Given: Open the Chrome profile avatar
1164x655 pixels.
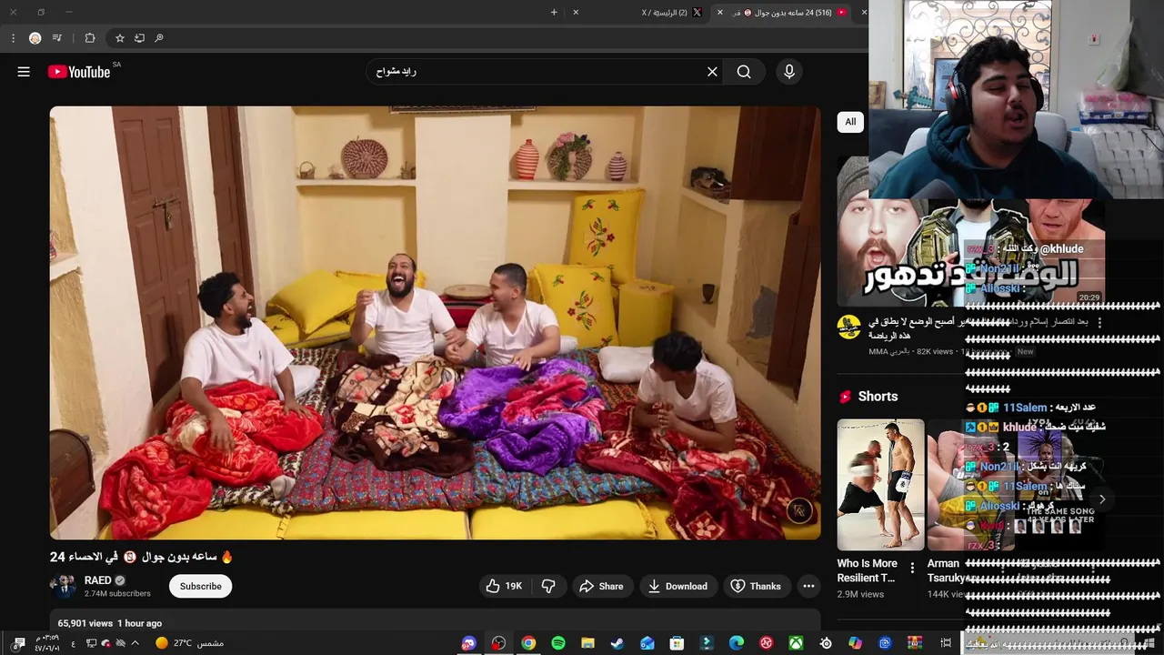Looking at the screenshot, I should pyautogui.click(x=35, y=38).
